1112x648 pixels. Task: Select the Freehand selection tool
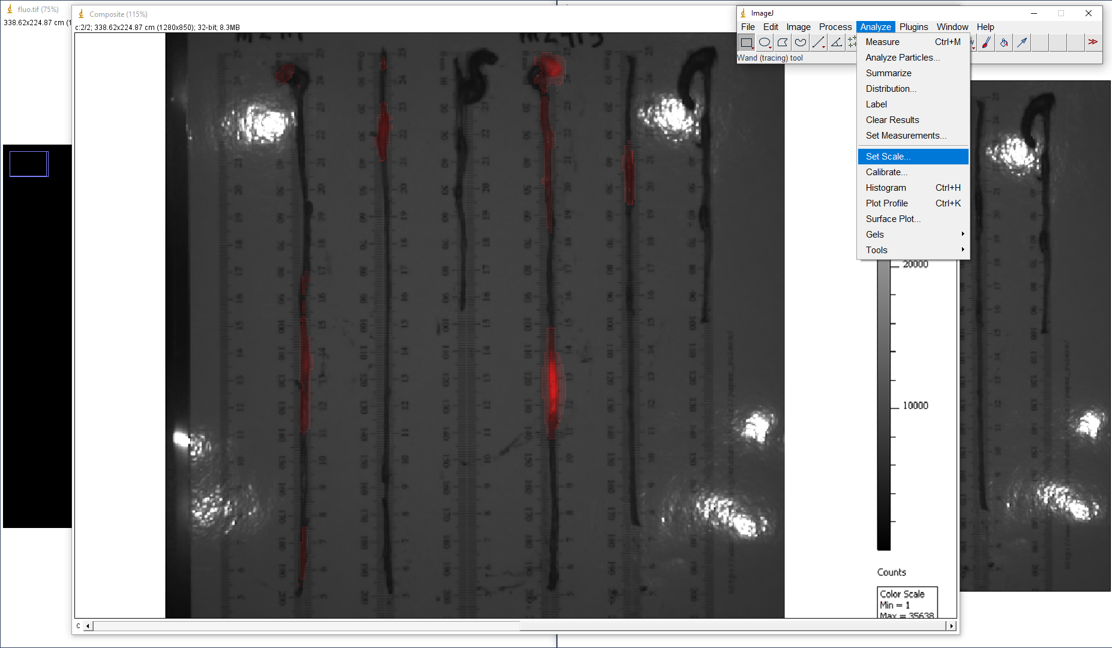[x=800, y=43]
